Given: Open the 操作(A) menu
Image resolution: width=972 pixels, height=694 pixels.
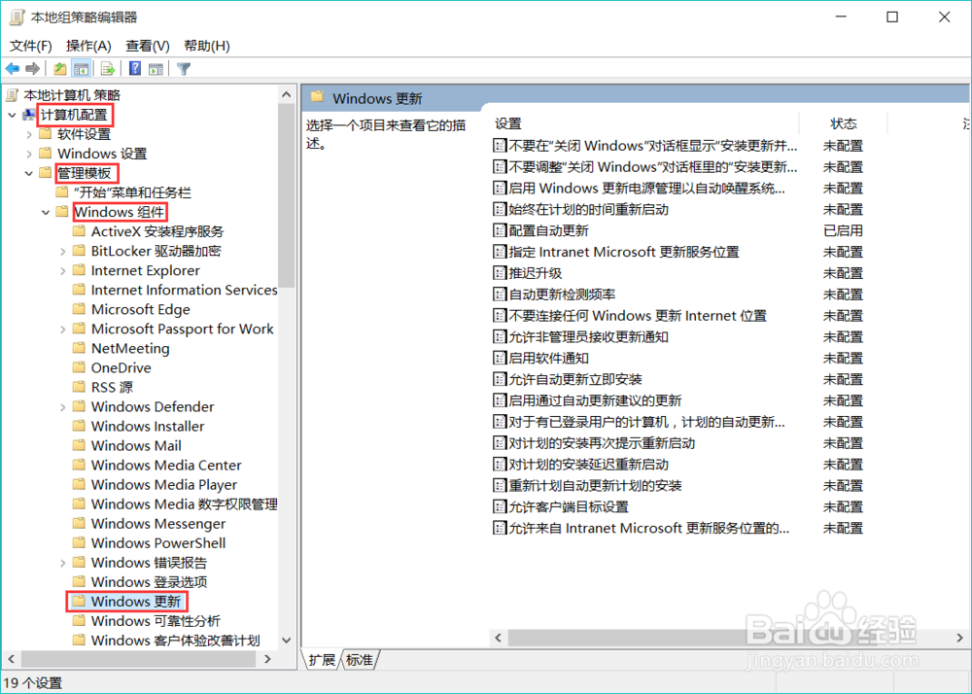Looking at the screenshot, I should 88,45.
